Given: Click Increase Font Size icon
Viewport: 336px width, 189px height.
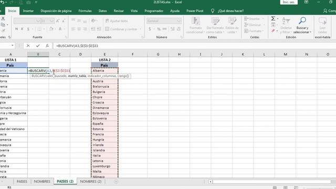Looking at the screenshot, I should click(57, 21).
